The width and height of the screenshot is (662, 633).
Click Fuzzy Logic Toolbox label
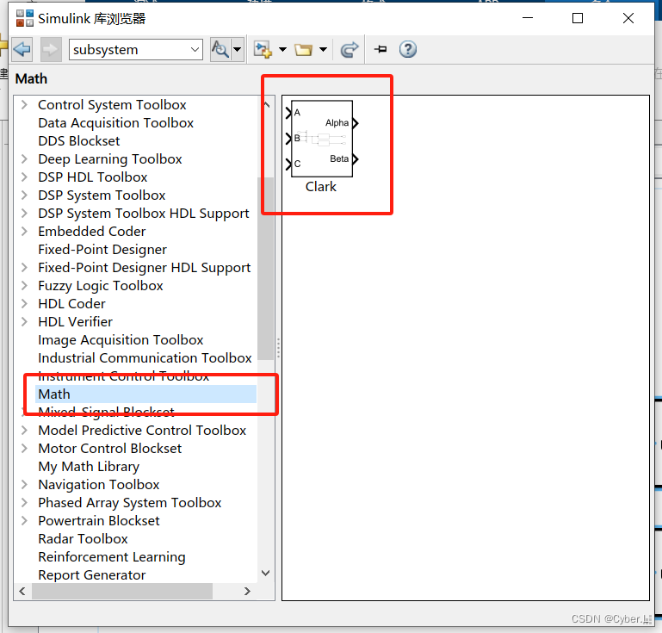[101, 286]
